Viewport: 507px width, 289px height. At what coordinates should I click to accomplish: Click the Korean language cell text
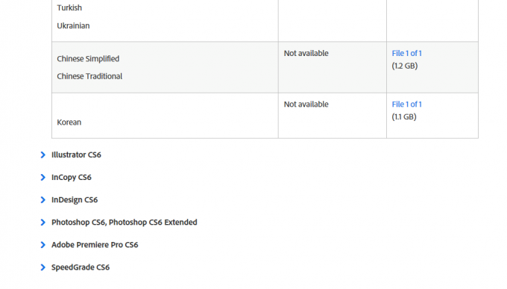coord(69,122)
